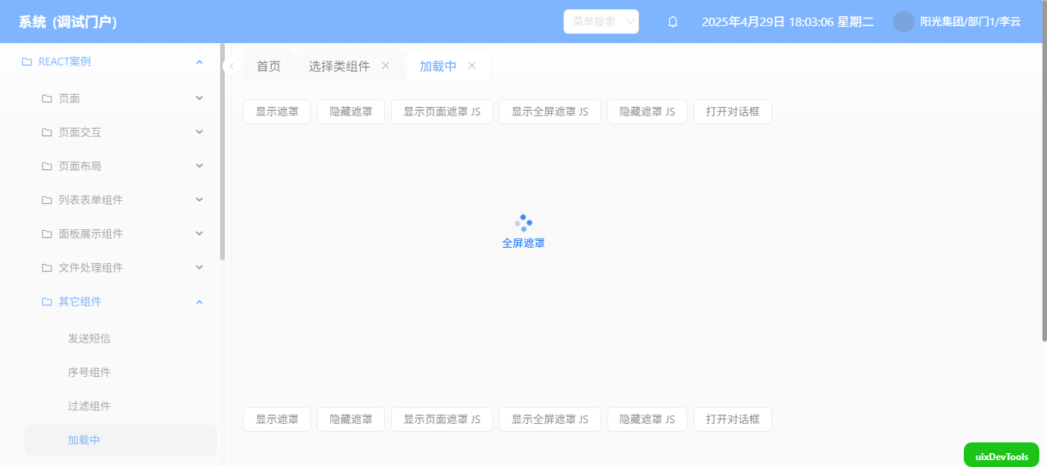Click the top 隐藏遮罩 JS button
The width and height of the screenshot is (1047, 467).
[647, 112]
